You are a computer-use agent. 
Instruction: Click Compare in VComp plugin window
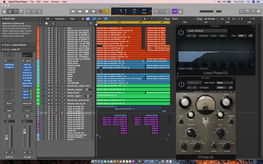[x=204, y=87]
